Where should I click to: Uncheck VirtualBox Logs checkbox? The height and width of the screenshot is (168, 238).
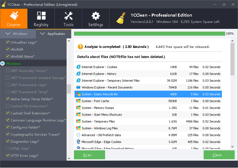(8, 42)
